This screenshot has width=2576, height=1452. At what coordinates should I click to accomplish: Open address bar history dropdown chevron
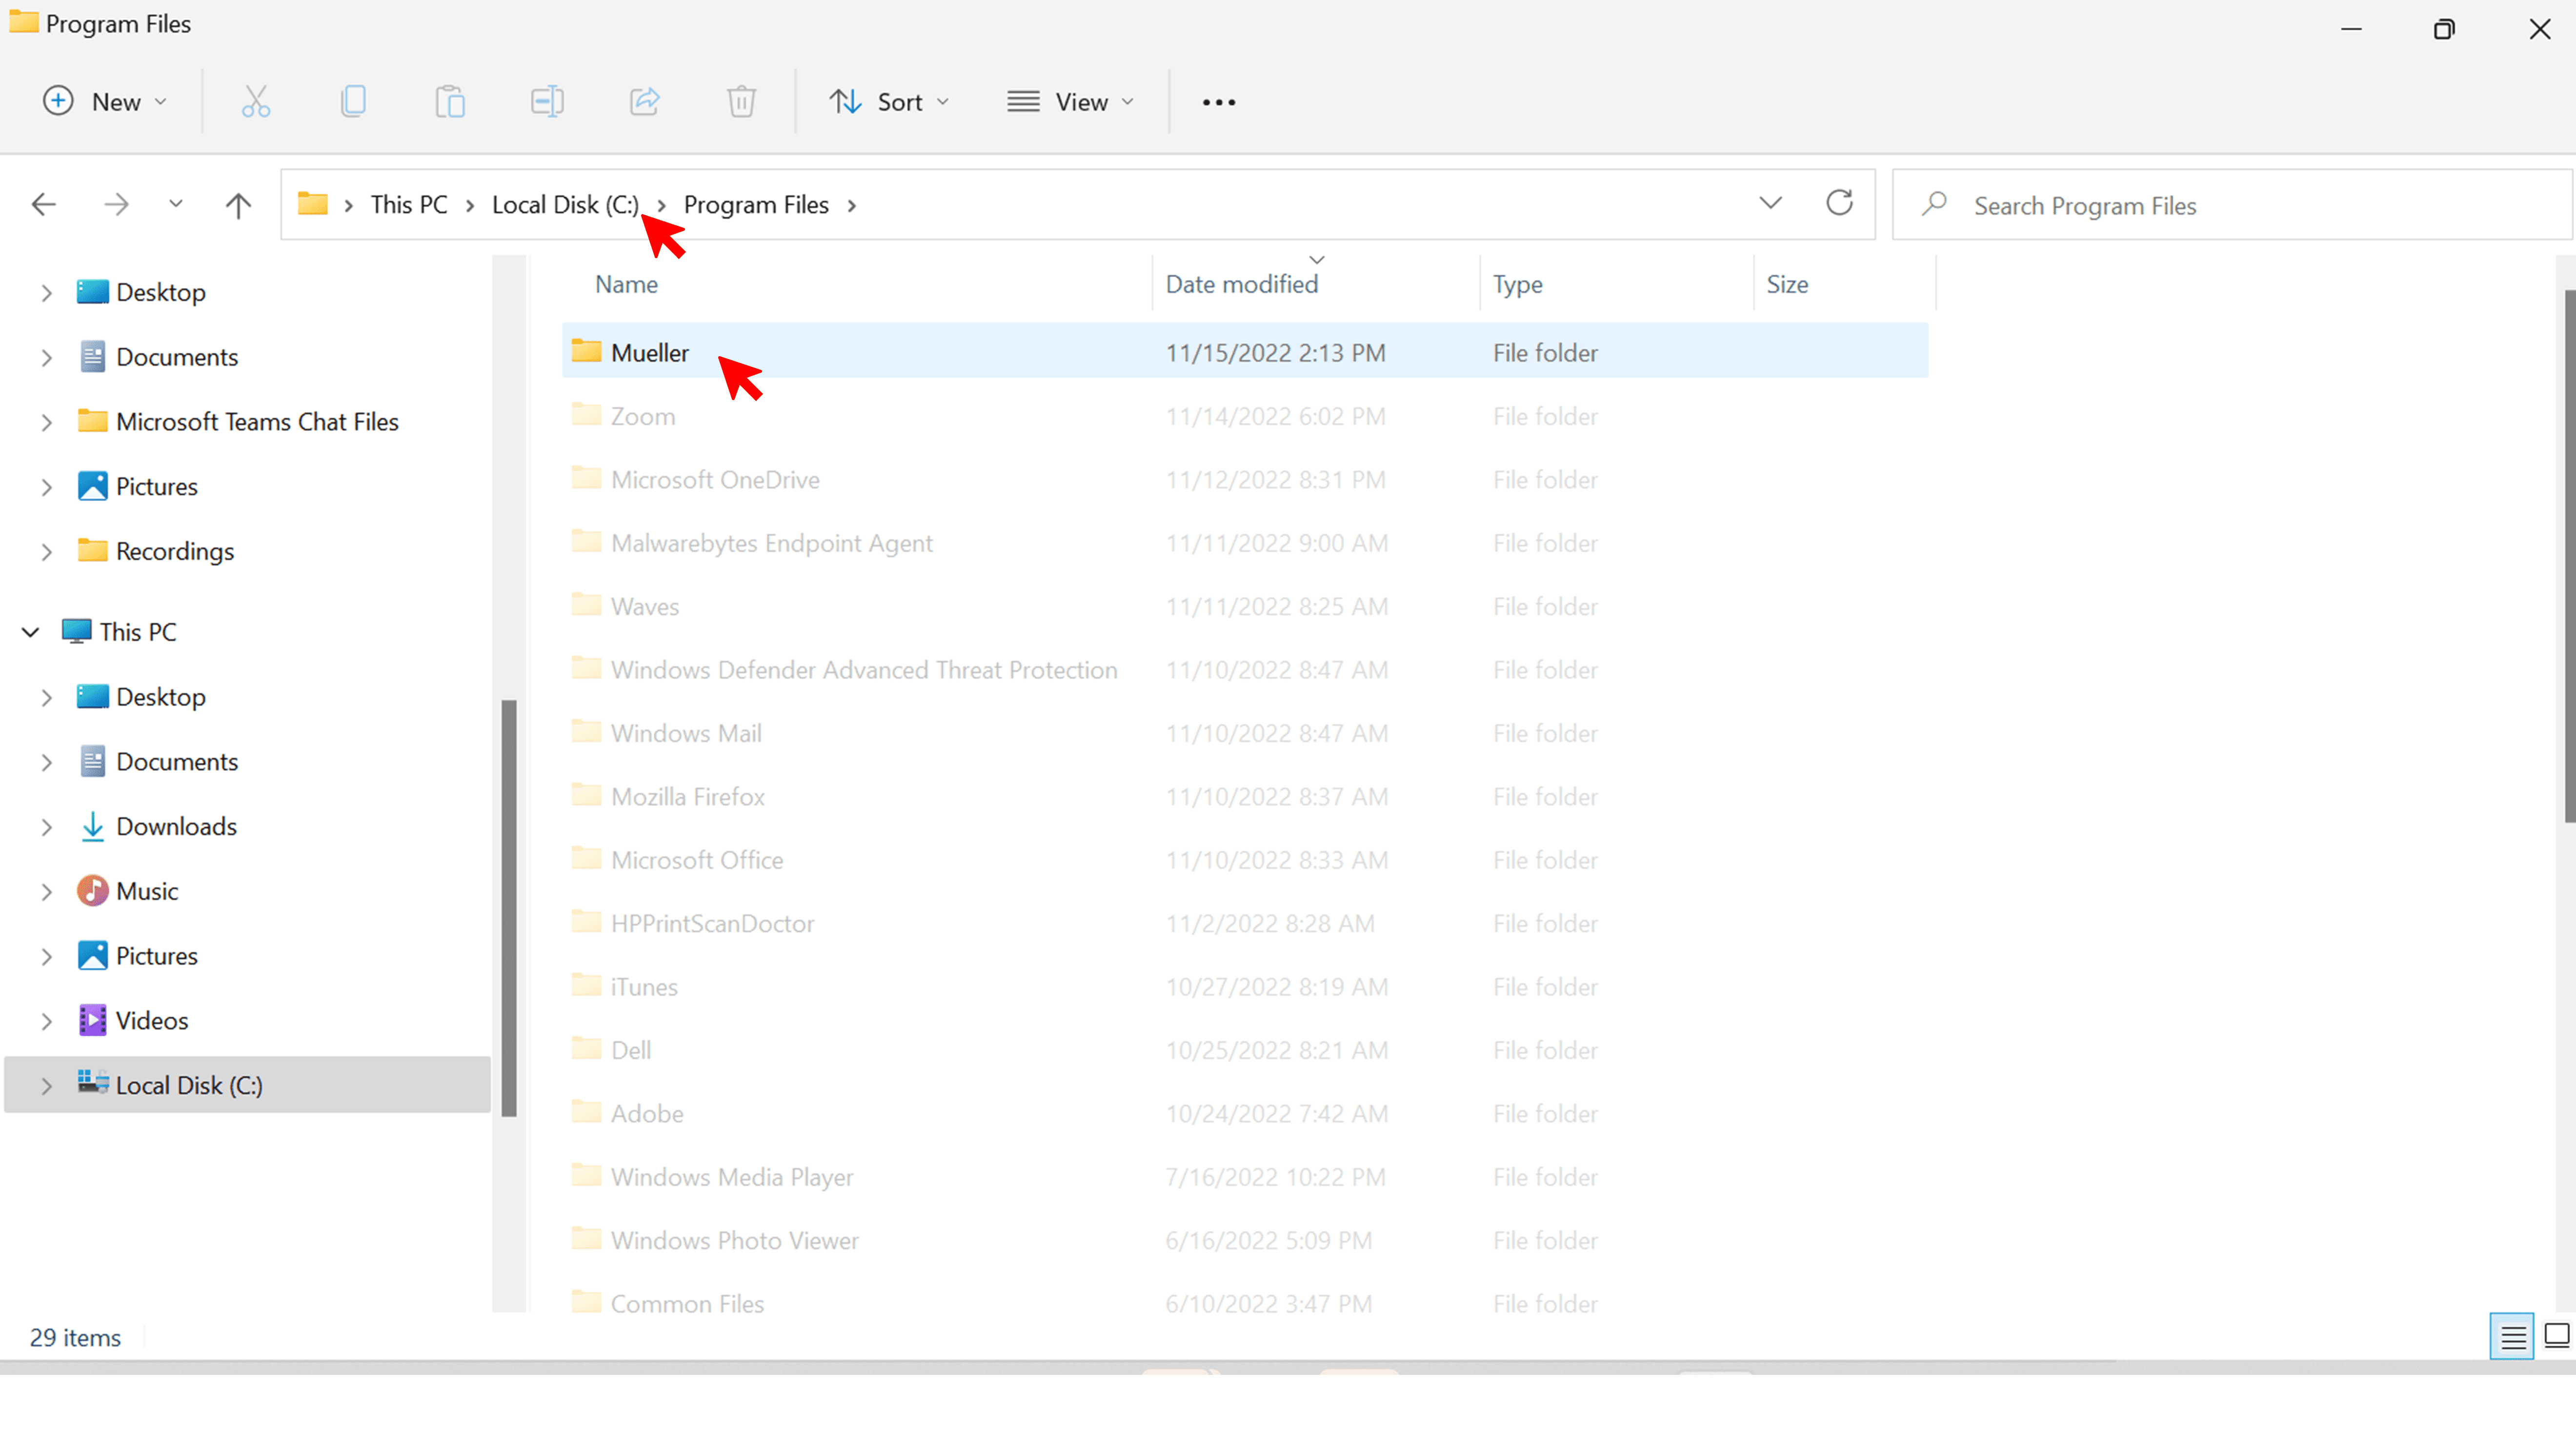pos(1770,203)
